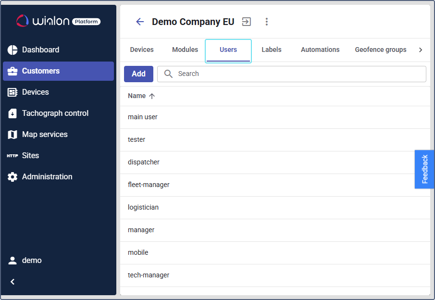The image size is (435, 300).
Task: Click into the Search users field
Action: pyautogui.click(x=298, y=74)
